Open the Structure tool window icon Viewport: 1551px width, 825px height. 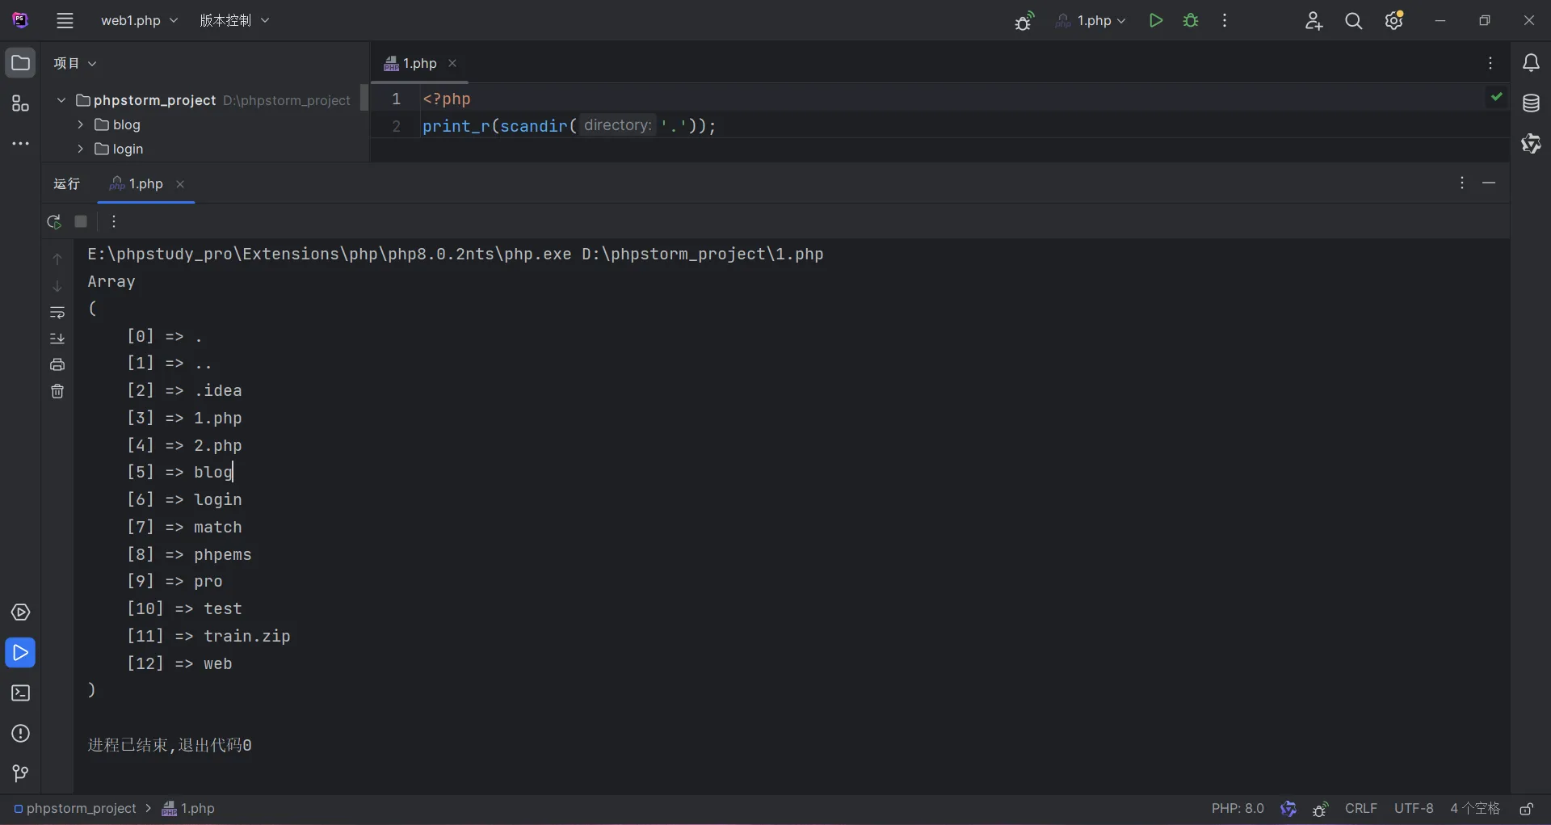click(20, 103)
